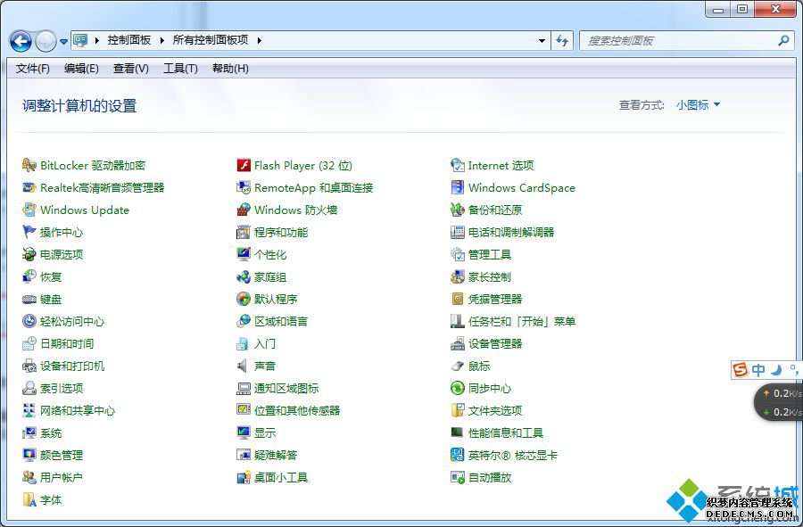Screen dimensions: 803x527
Task: Open Windows 防火墙 icon
Action: [244, 210]
